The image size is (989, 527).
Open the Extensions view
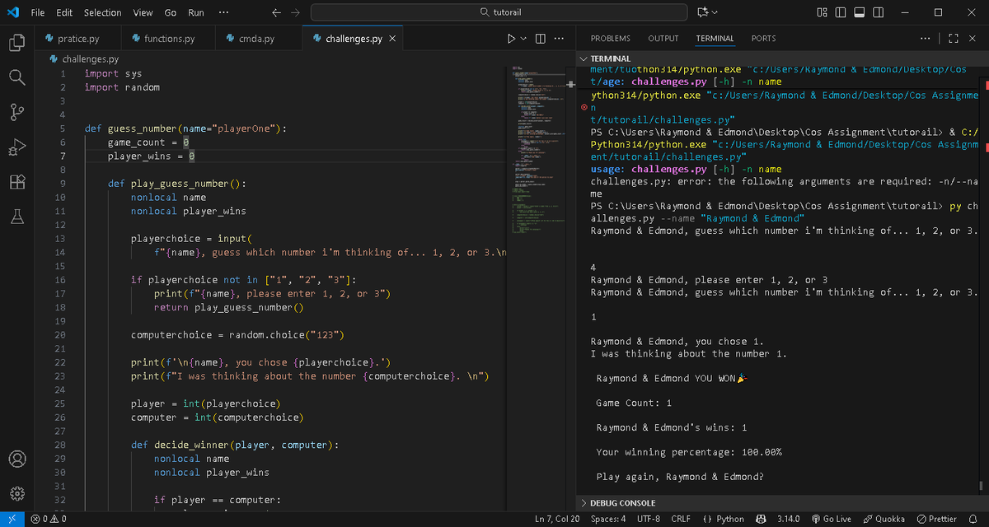17,182
